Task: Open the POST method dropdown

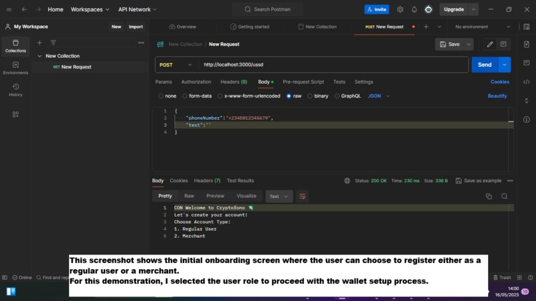Action: pyautogui.click(x=176, y=65)
